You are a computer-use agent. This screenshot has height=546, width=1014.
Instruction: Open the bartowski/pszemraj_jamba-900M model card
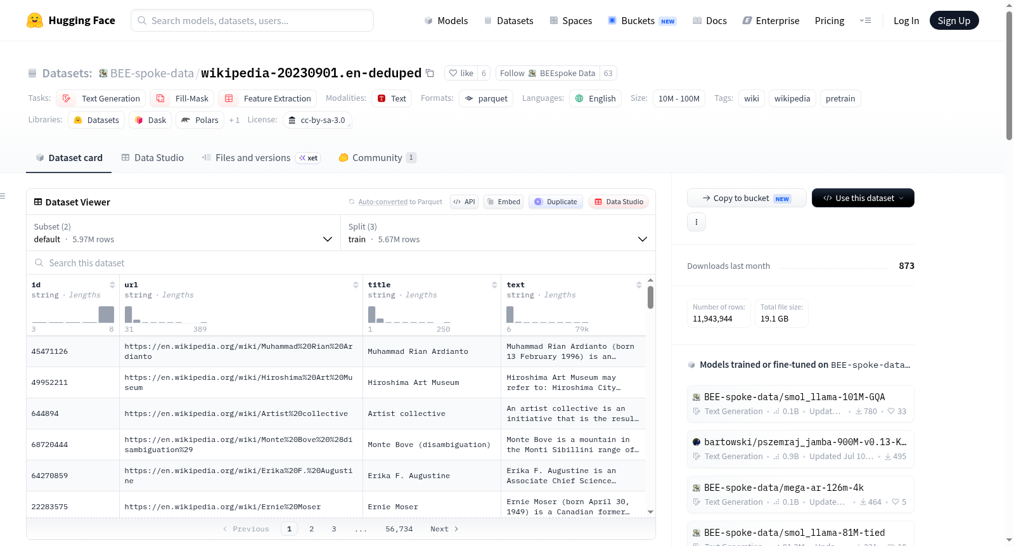pyautogui.click(x=800, y=449)
